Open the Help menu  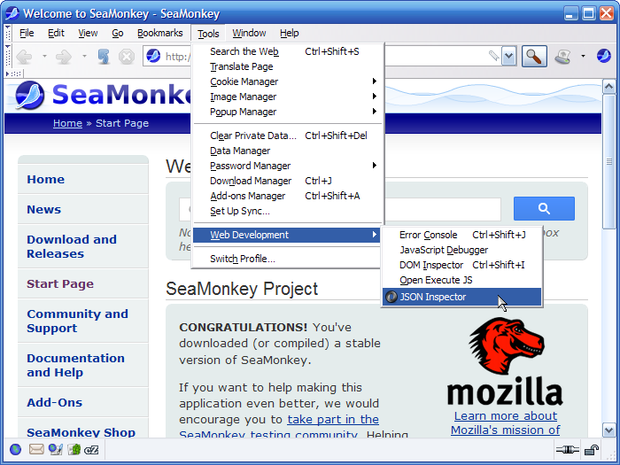[289, 34]
